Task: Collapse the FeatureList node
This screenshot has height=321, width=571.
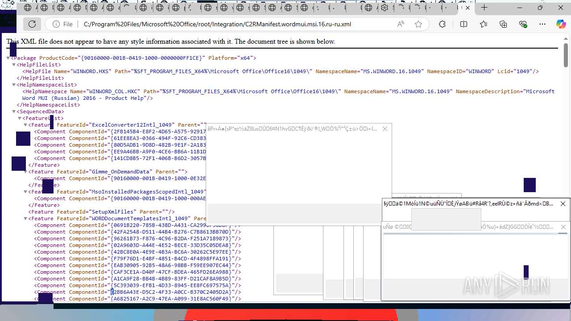Action: (20, 118)
